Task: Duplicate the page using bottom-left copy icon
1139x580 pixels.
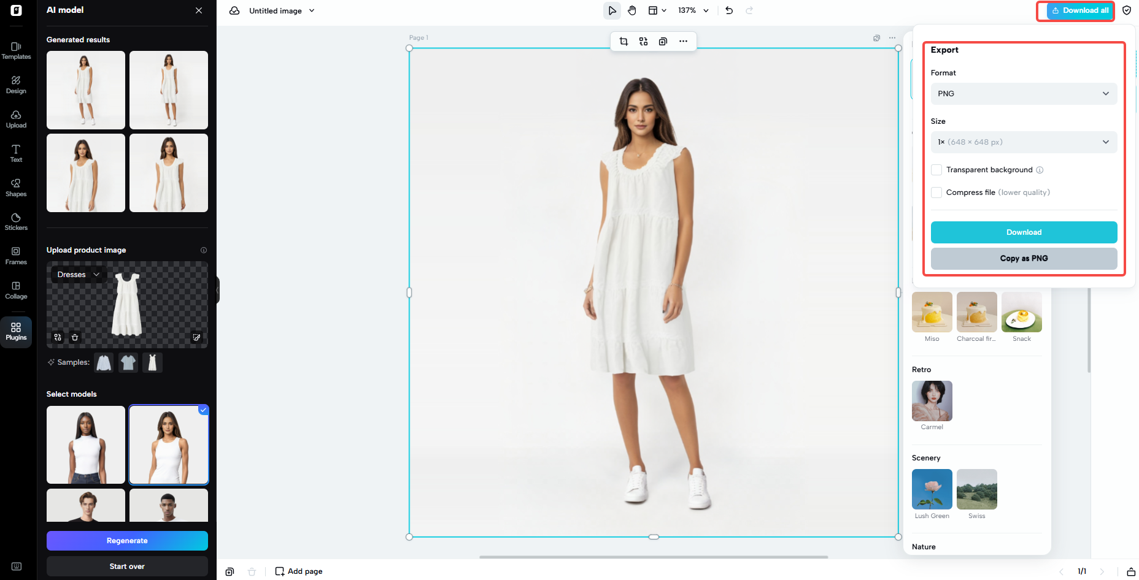Action: (x=230, y=571)
